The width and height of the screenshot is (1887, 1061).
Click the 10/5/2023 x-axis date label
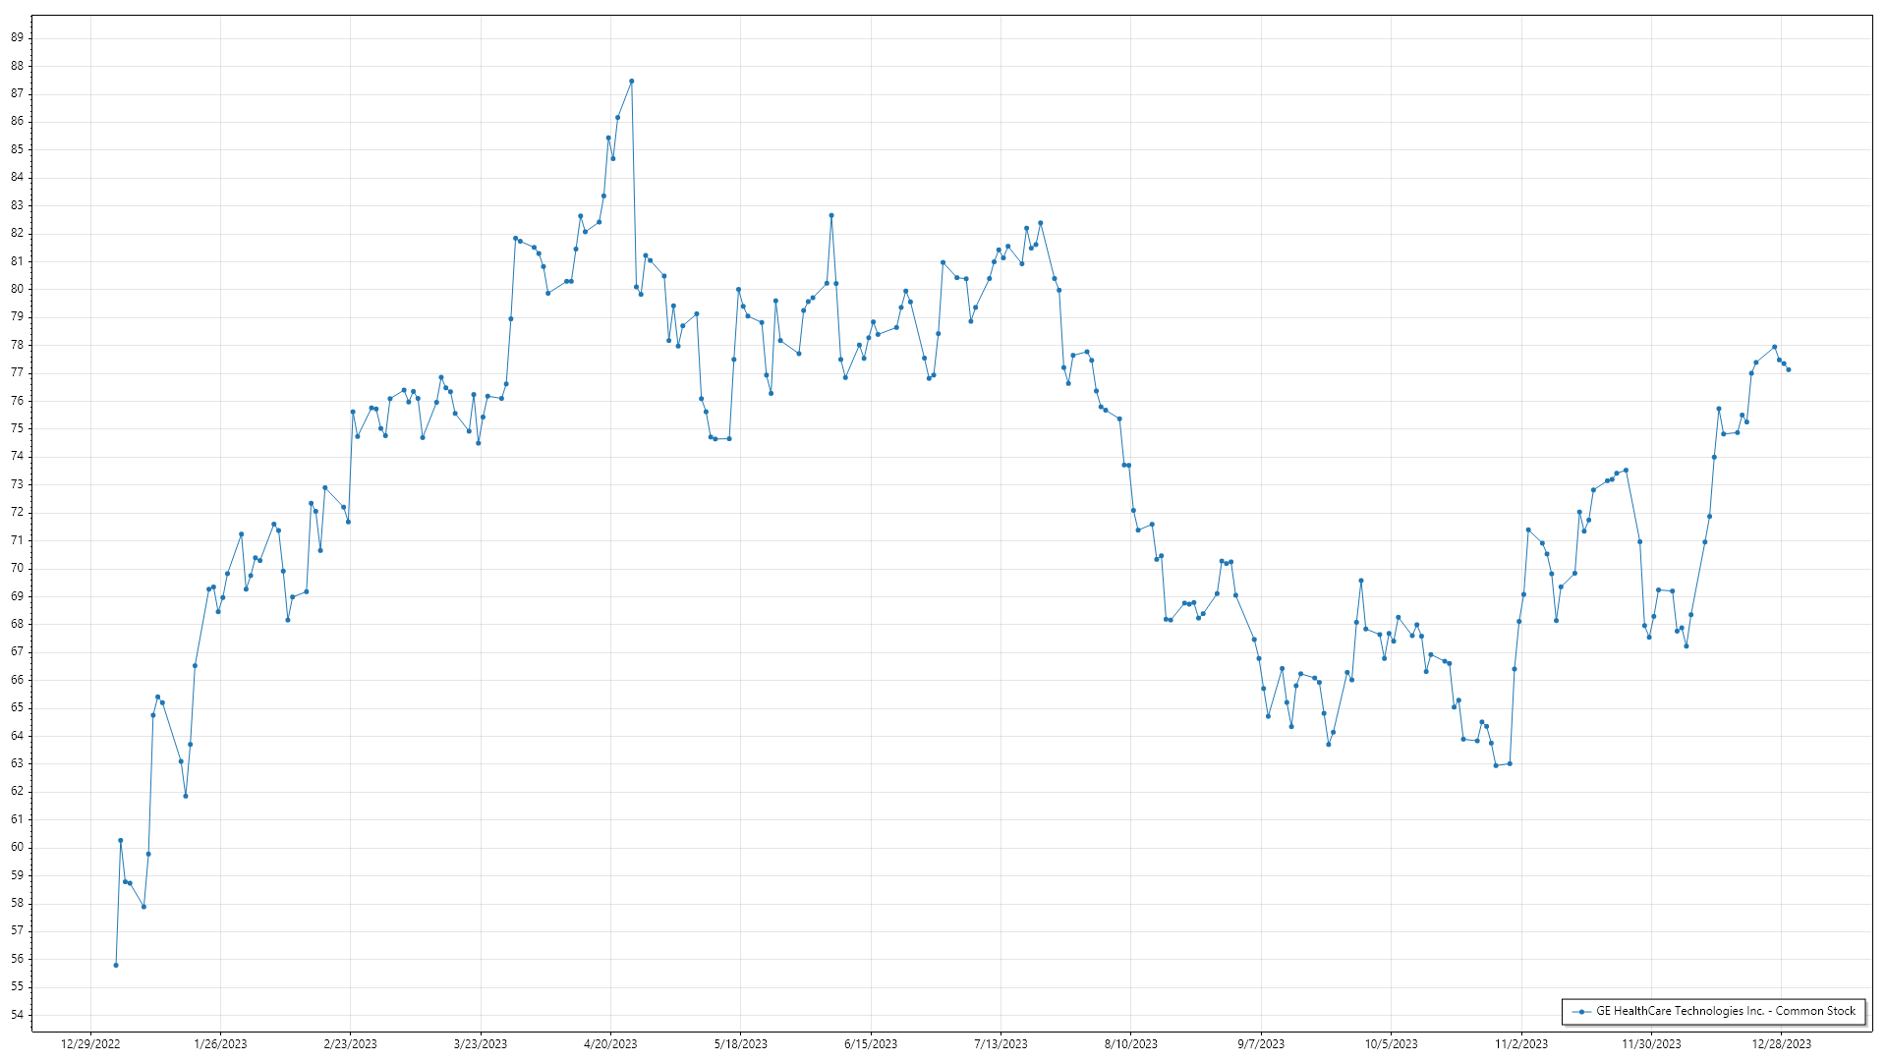(x=1391, y=1044)
